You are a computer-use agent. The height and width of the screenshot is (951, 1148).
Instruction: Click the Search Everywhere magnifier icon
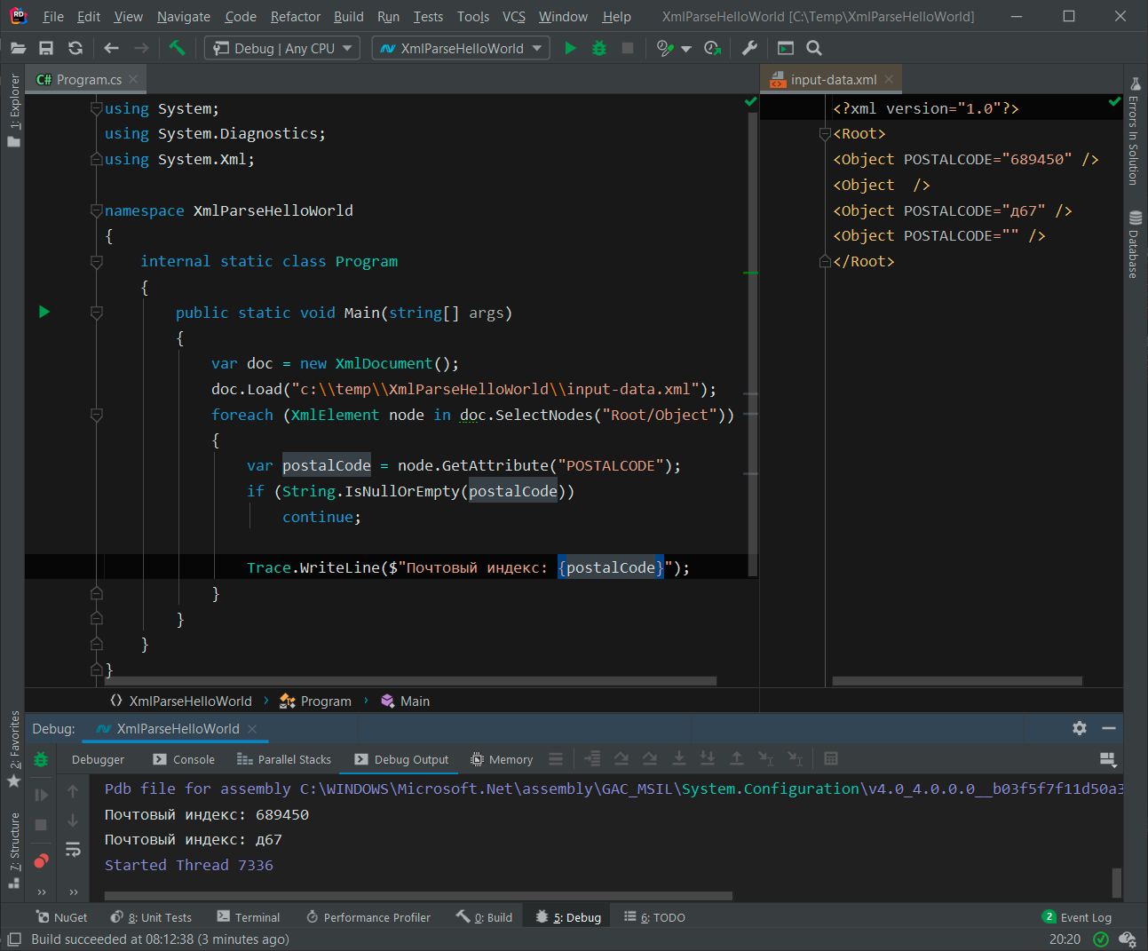814,48
